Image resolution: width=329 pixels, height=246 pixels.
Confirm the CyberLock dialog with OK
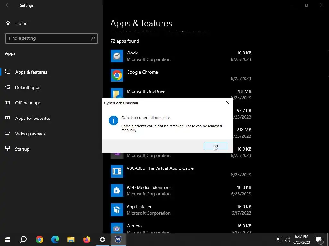[x=216, y=146]
